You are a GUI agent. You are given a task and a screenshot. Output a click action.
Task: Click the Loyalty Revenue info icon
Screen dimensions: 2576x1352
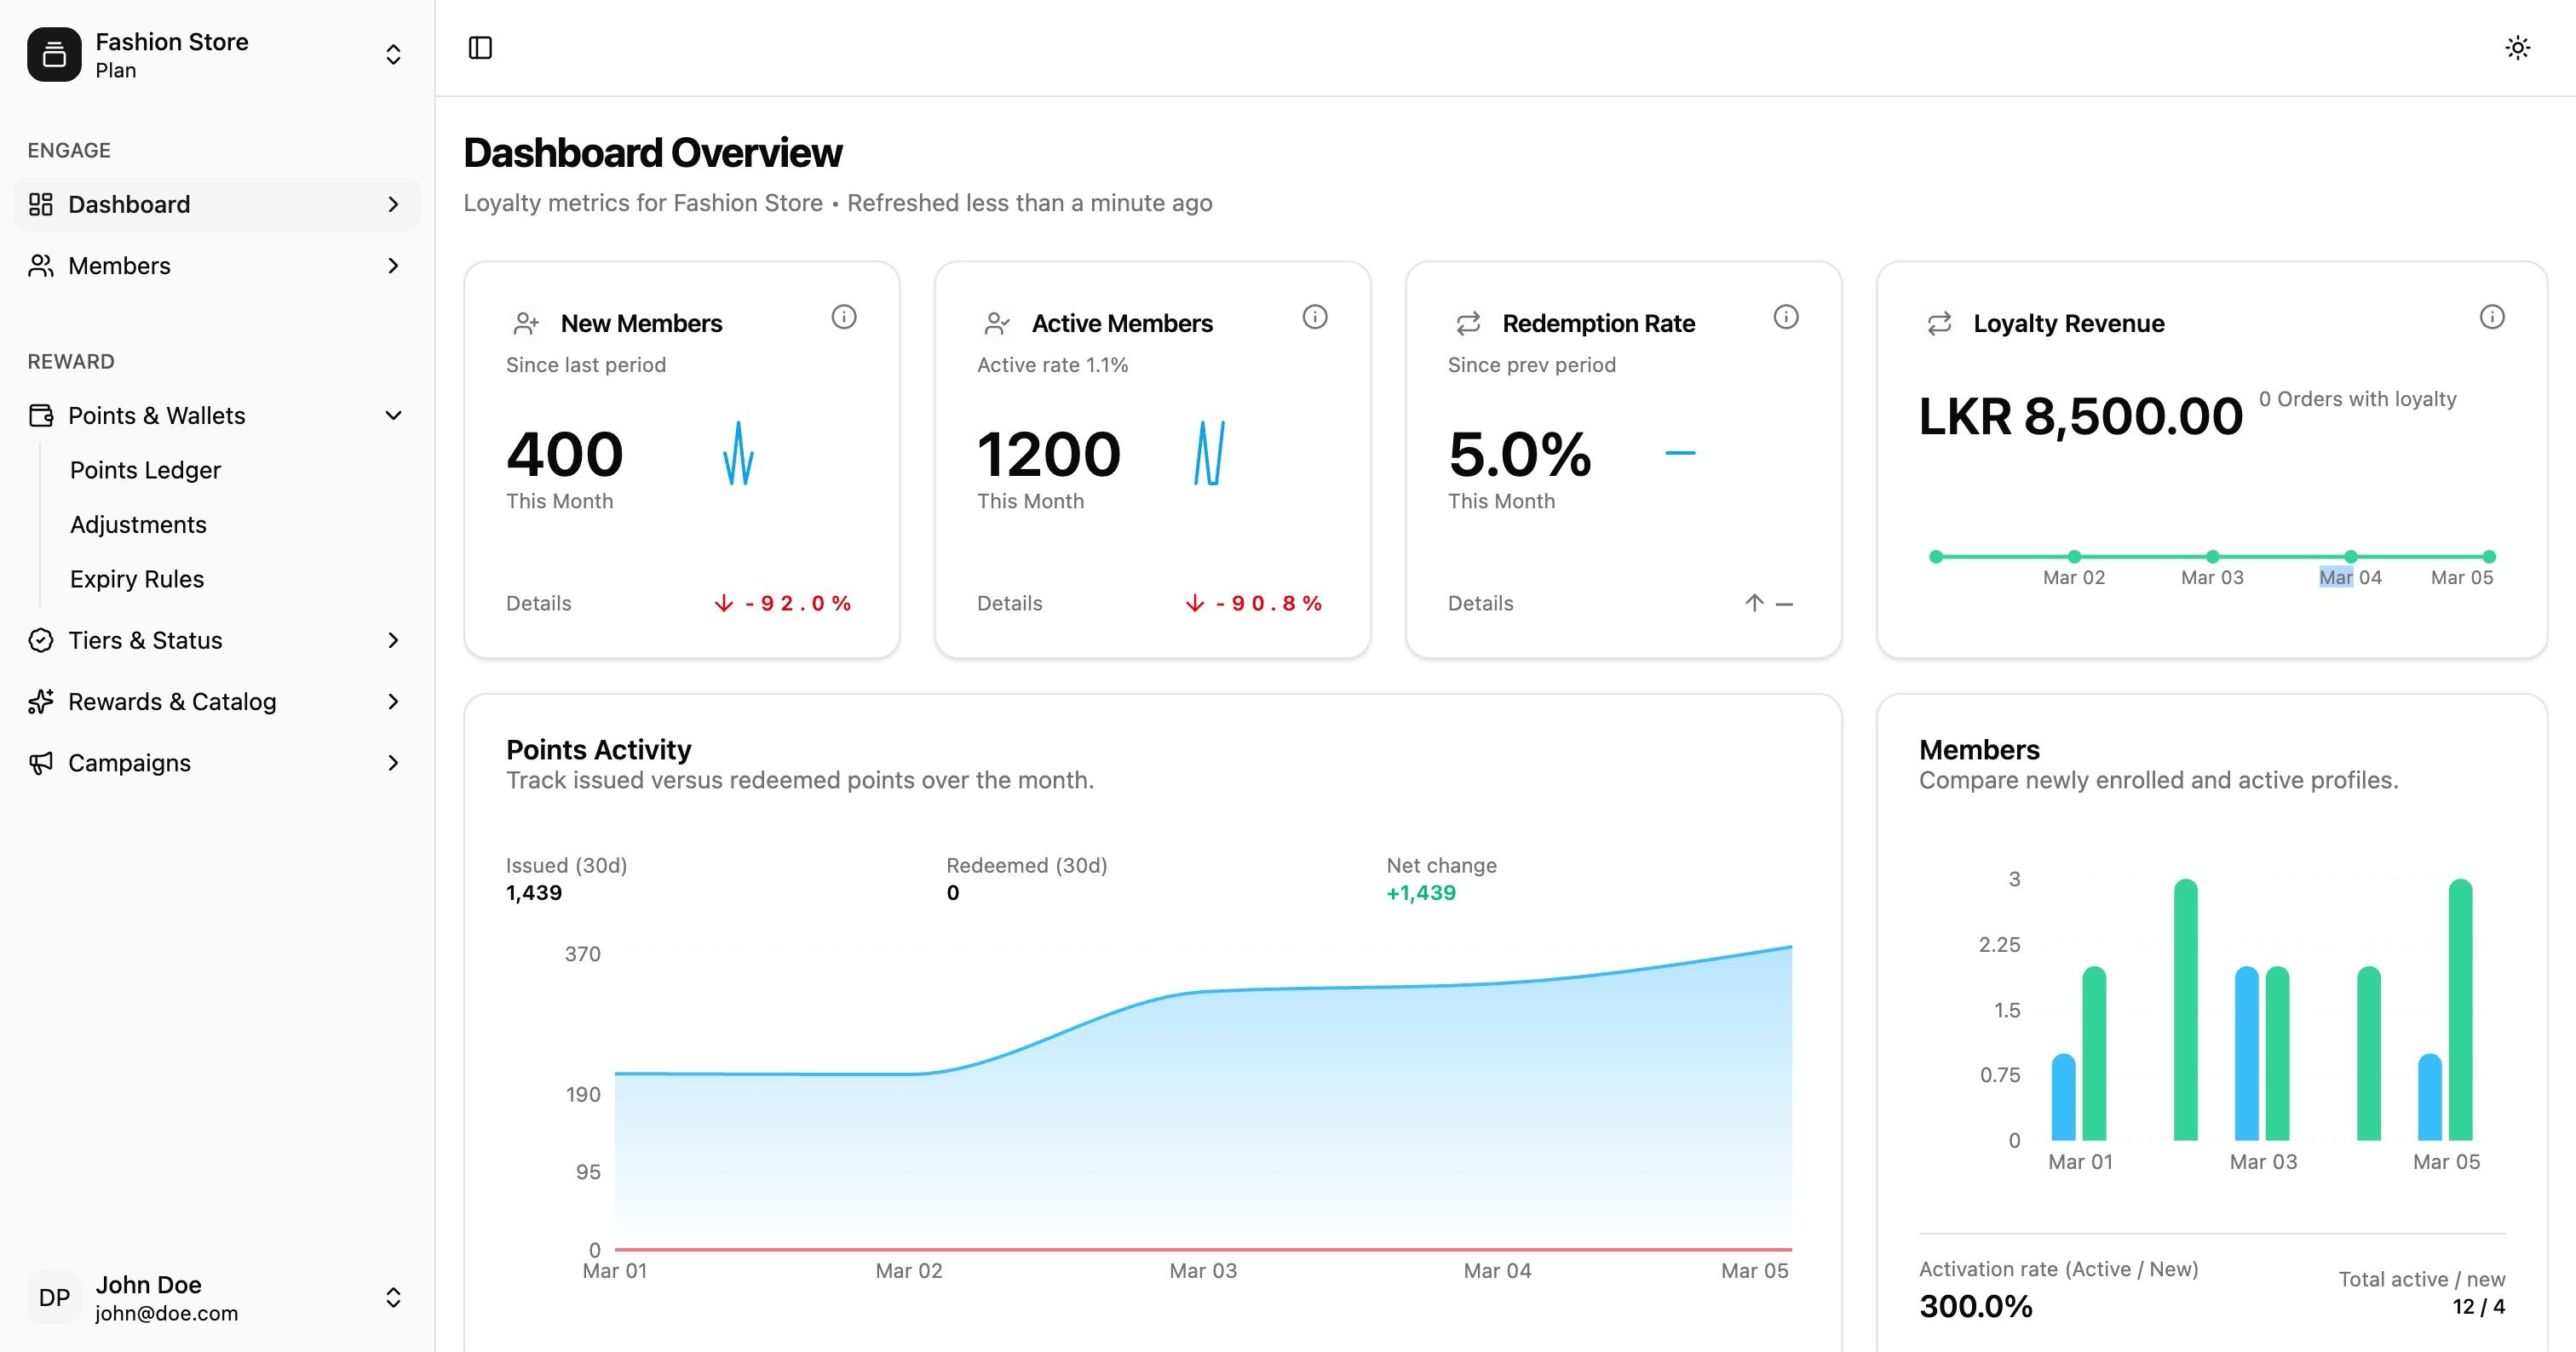coord(2491,317)
